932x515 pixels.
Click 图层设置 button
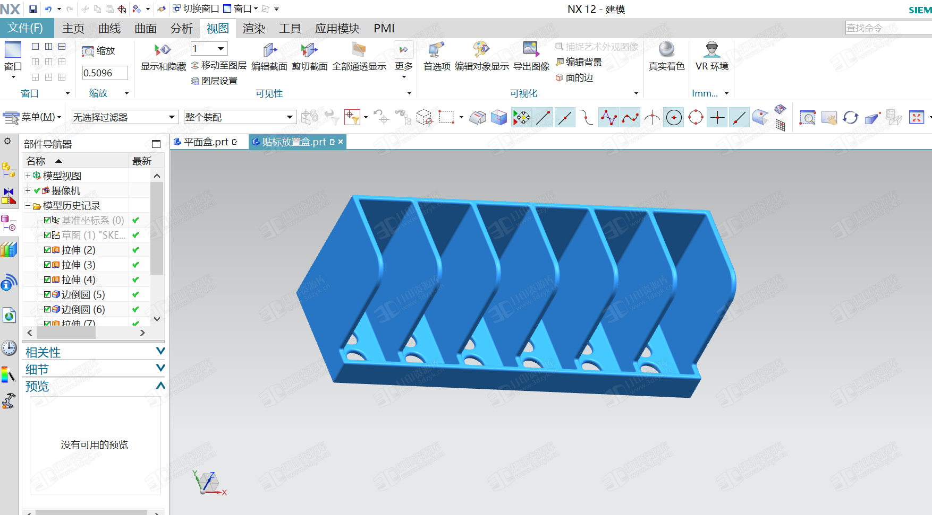(214, 81)
